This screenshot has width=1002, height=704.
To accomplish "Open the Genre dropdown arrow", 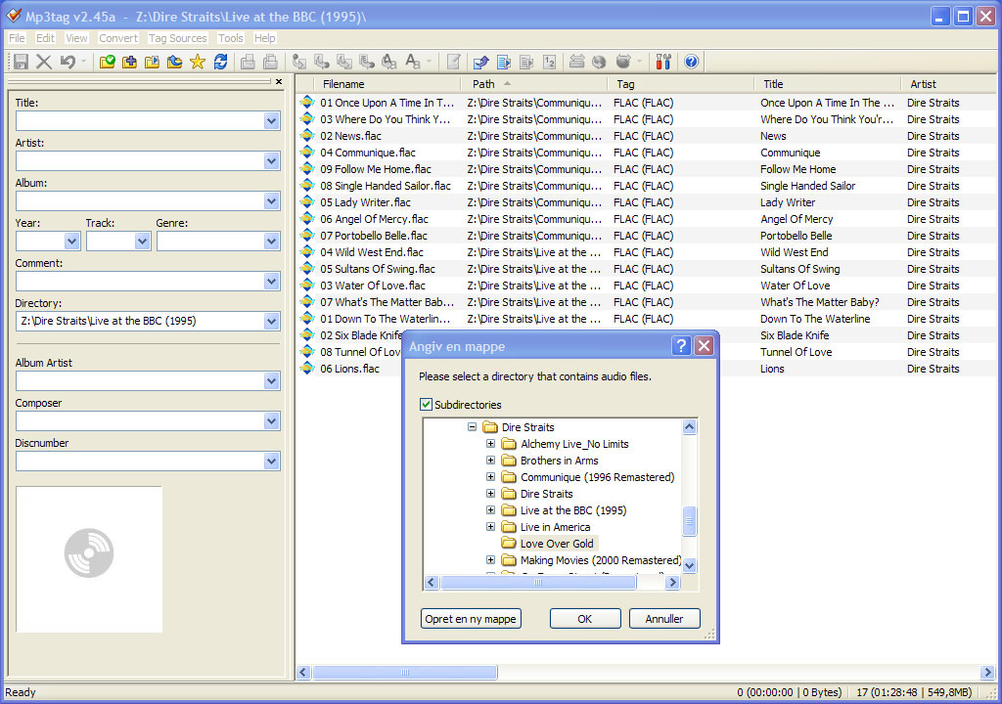I will [272, 242].
